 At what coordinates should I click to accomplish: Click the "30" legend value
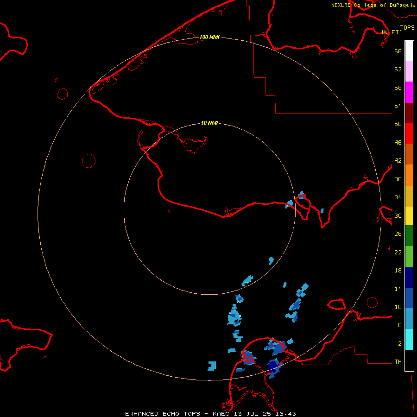398,215
